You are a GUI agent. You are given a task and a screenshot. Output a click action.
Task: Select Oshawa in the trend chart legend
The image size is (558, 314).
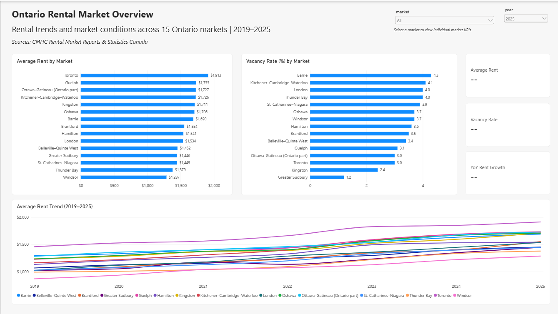288,296
